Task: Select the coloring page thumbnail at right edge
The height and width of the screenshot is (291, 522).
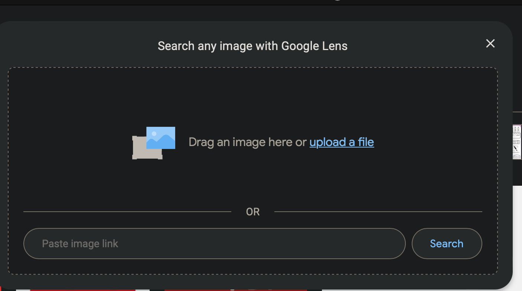Action: [517, 142]
